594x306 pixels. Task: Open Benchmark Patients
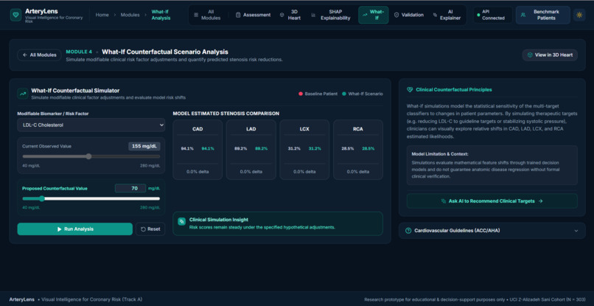[543, 15]
